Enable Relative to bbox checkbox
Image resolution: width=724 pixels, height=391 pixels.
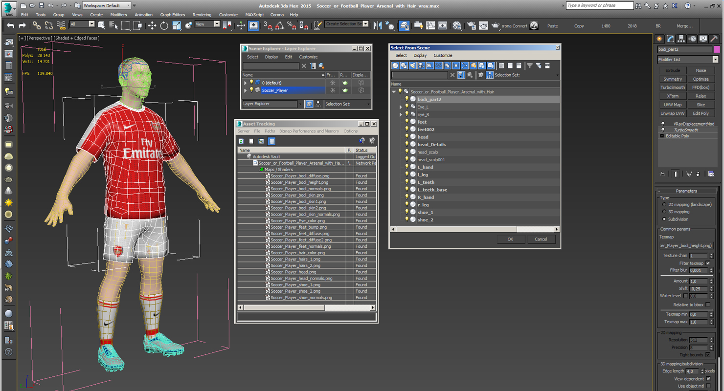708,304
